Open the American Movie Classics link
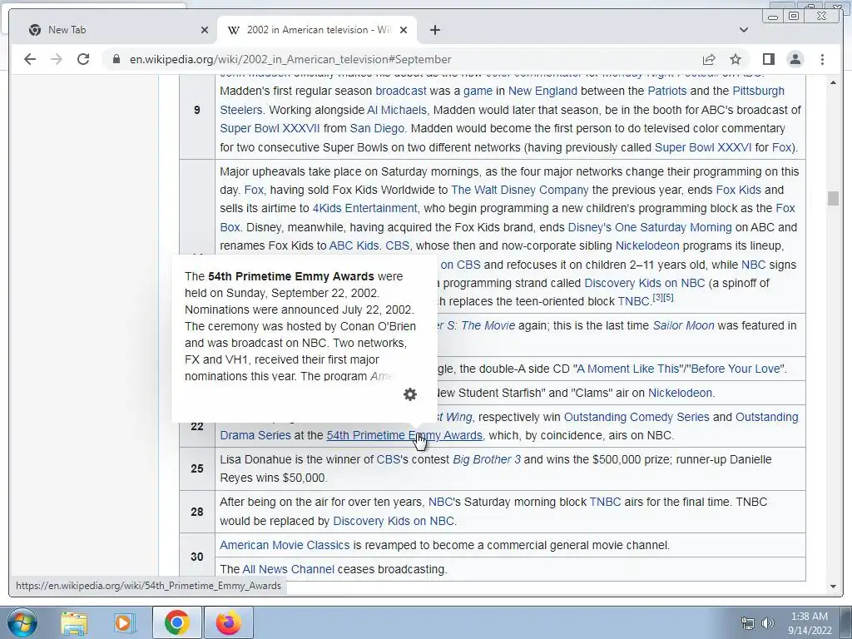The image size is (852, 639). pos(285,545)
